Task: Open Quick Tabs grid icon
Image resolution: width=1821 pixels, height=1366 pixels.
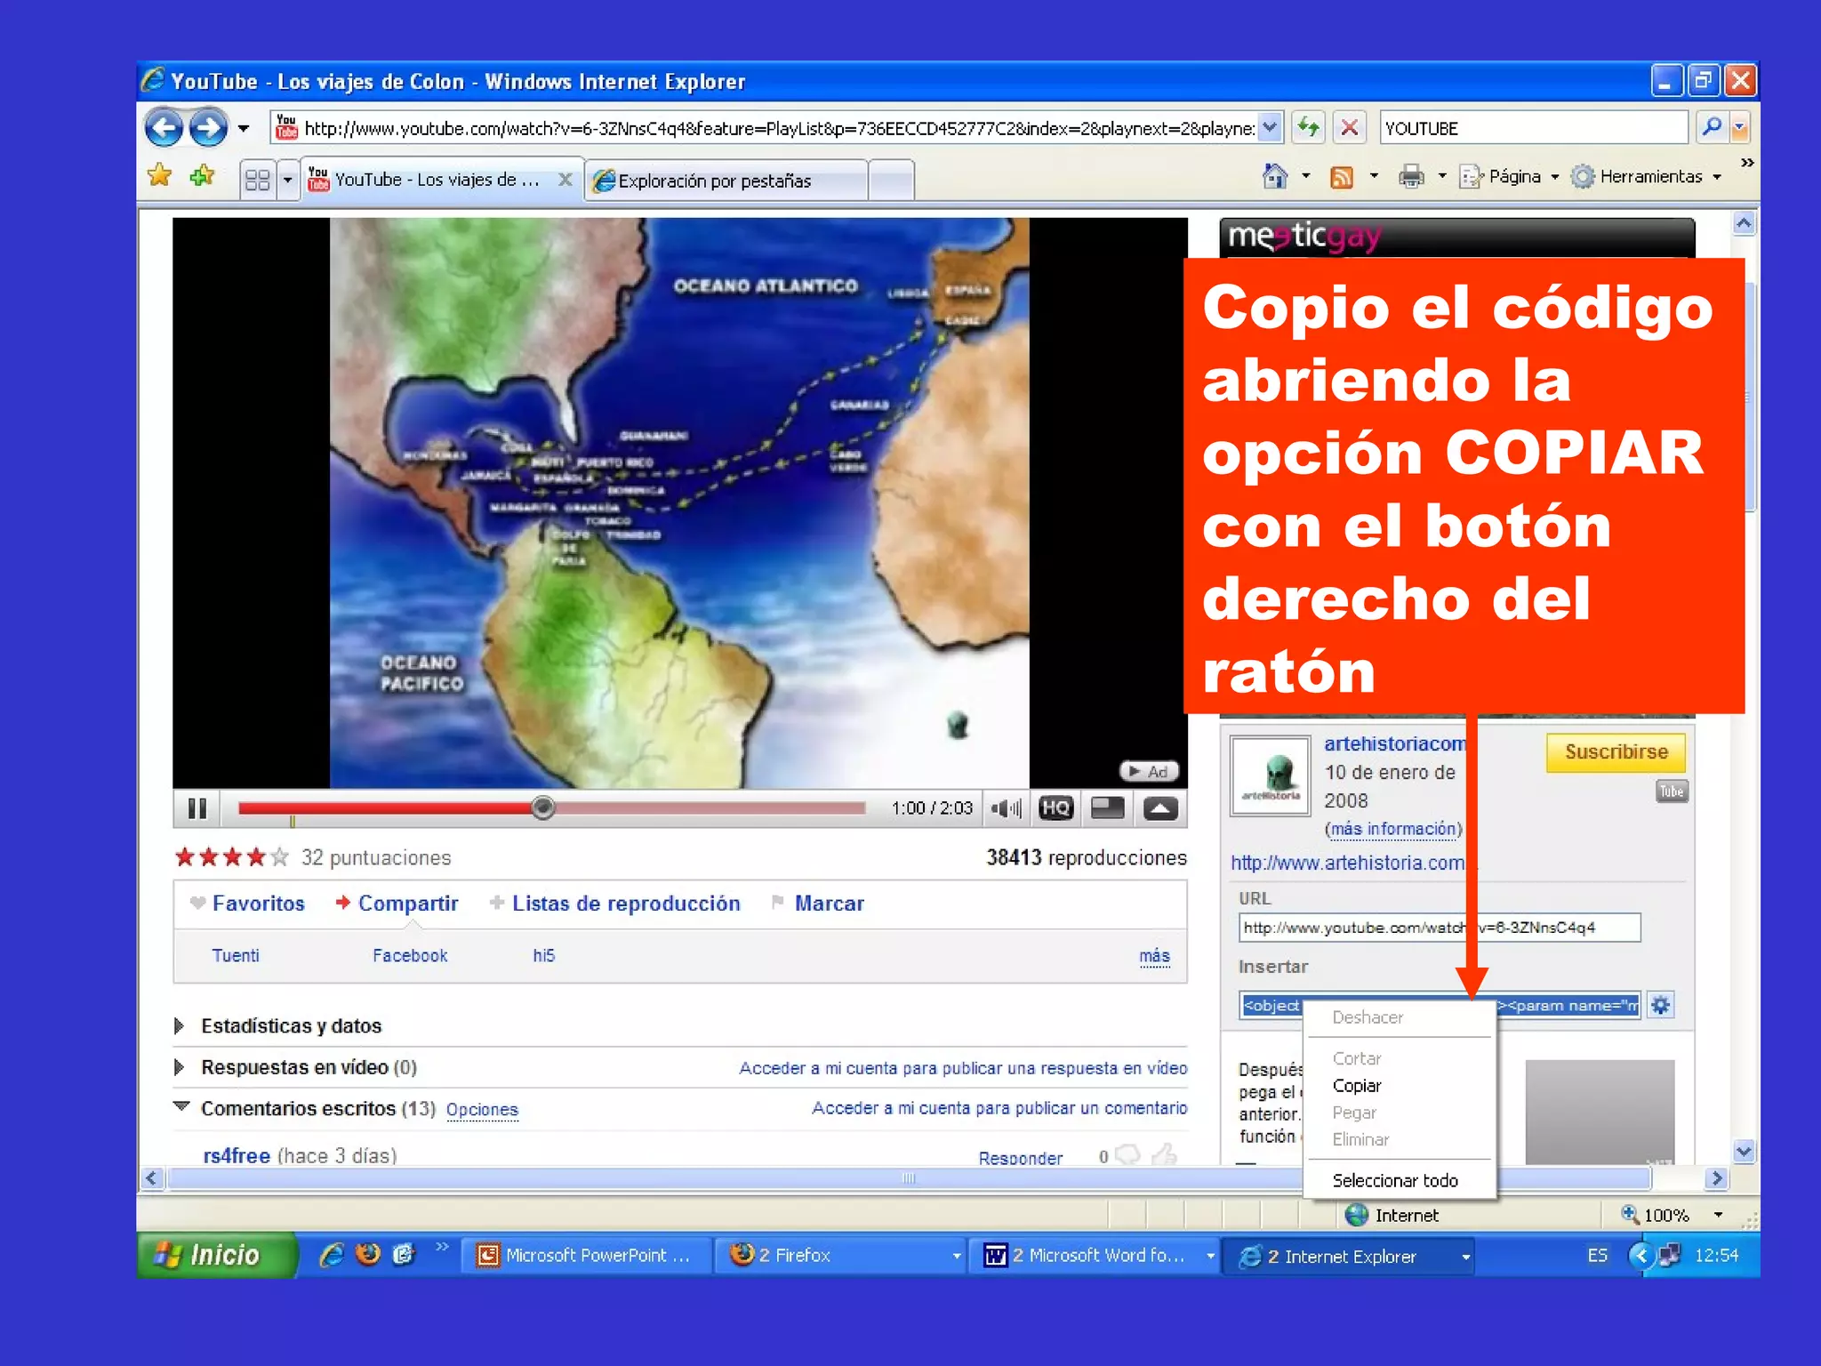Action: click(257, 180)
